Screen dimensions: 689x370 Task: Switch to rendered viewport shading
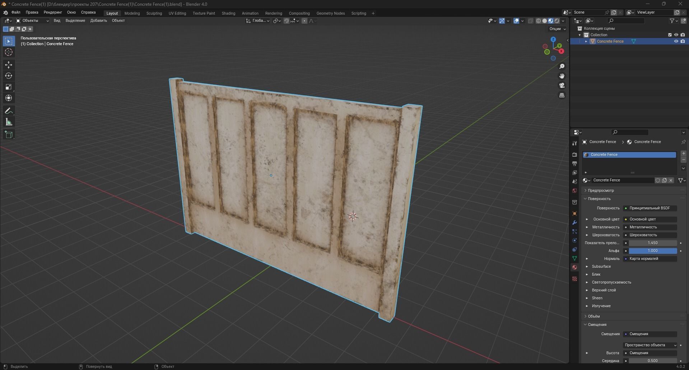[557, 21]
